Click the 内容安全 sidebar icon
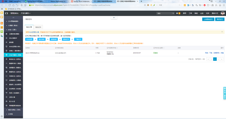Image resolution: width=226 pixels, height=119 pixels. (x=6, y=76)
